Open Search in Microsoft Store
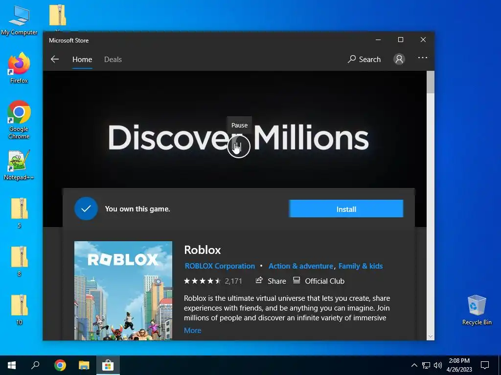Screen dimensions: 501x375 pos(364,59)
